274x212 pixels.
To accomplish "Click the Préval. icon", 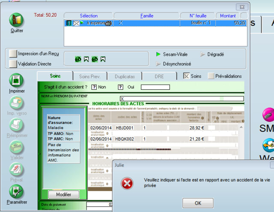I will click(17, 170).
